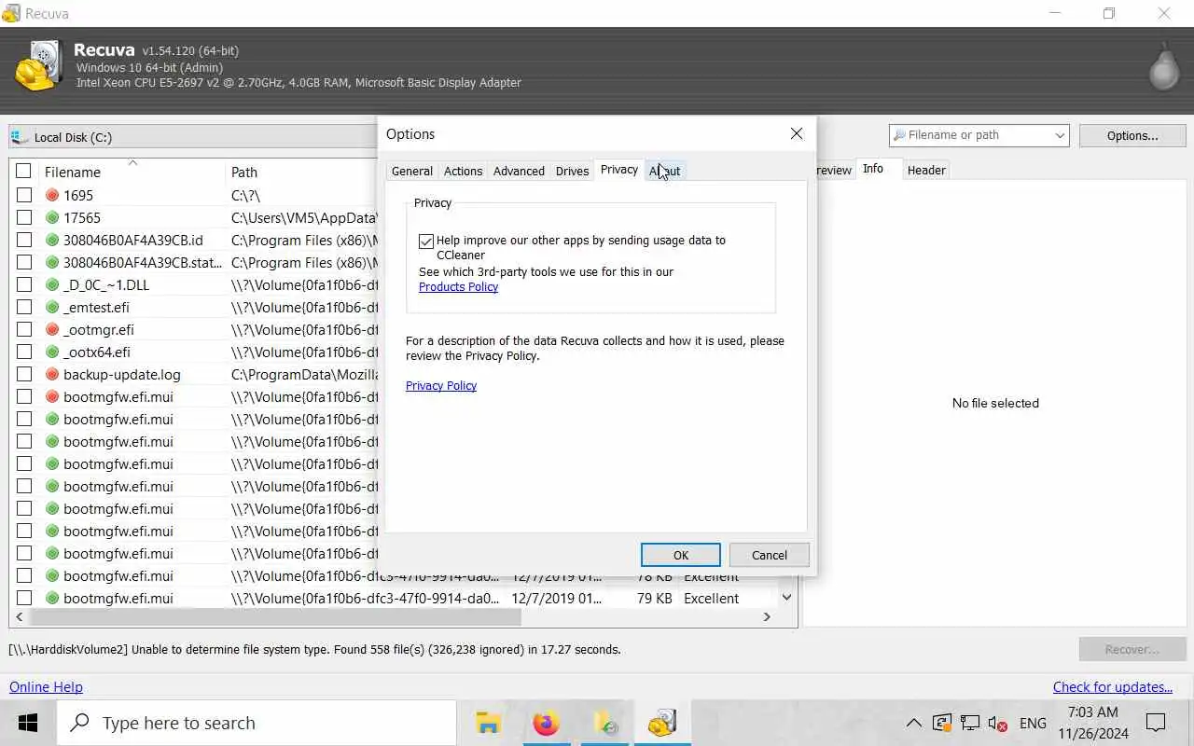Viewport: 1194px width, 746px height.
Task: Click the red status dot of backup-update.log
Action: [x=52, y=374]
